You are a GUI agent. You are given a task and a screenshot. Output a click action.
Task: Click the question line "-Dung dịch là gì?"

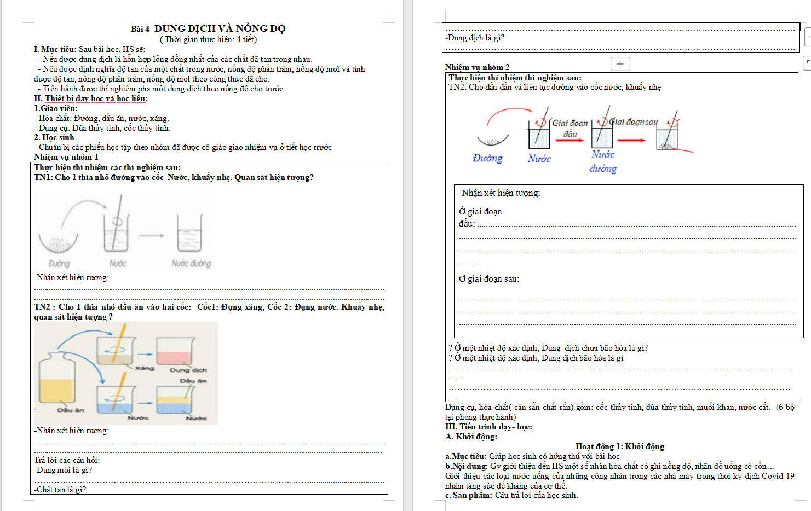475,38
